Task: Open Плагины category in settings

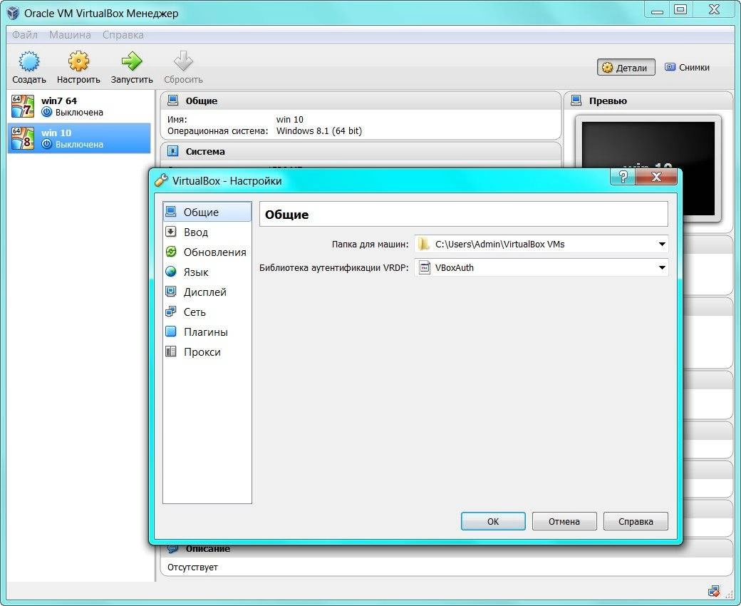Action: click(x=207, y=332)
